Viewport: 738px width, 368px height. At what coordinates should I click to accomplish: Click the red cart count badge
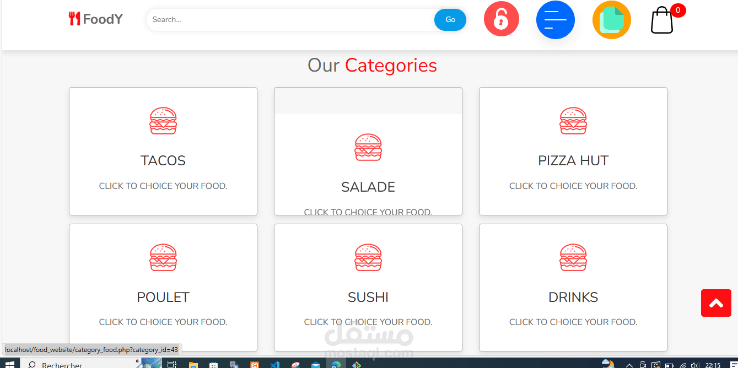click(678, 10)
